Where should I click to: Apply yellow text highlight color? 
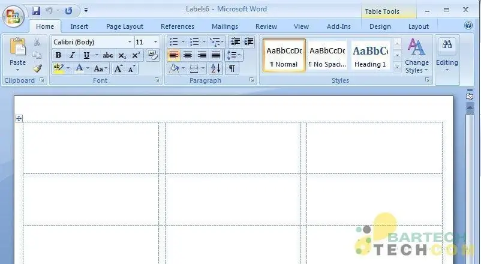coord(58,68)
